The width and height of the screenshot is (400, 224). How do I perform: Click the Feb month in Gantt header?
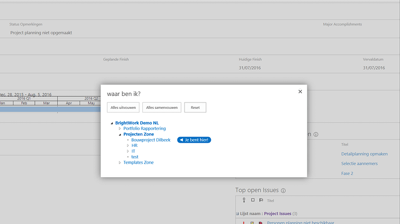coord(24,103)
